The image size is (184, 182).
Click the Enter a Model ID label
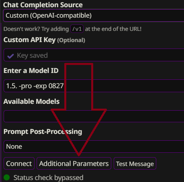tap(31, 71)
